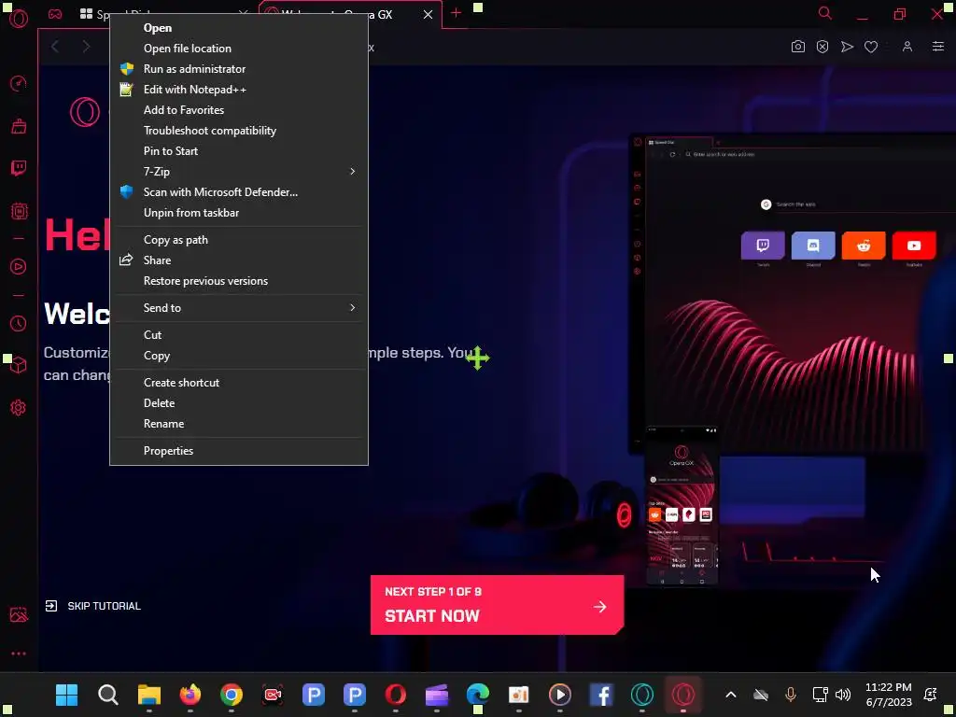Open History clock icon in sidebar

(19, 323)
